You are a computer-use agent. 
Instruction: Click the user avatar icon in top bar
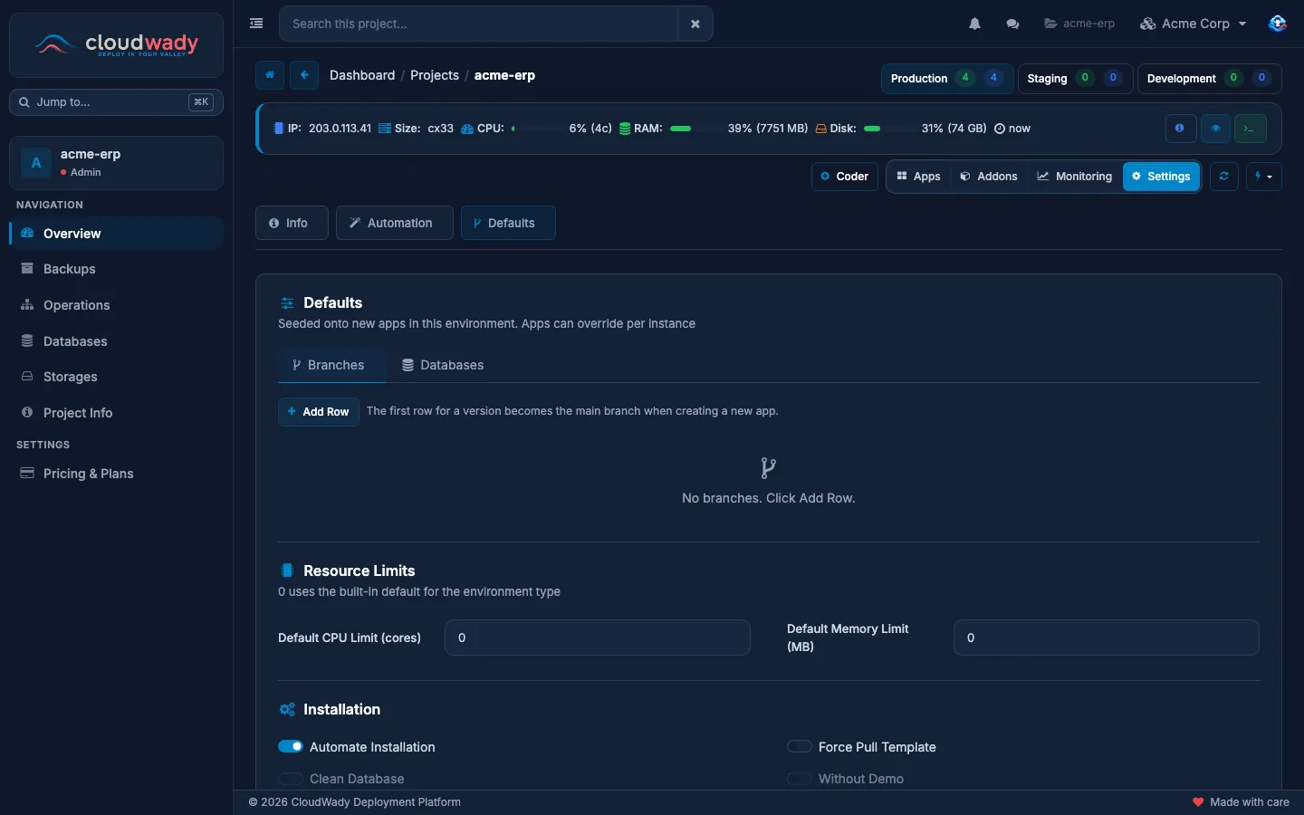point(1277,24)
